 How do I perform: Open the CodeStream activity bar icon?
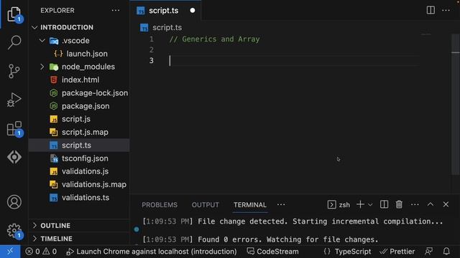click(x=14, y=157)
